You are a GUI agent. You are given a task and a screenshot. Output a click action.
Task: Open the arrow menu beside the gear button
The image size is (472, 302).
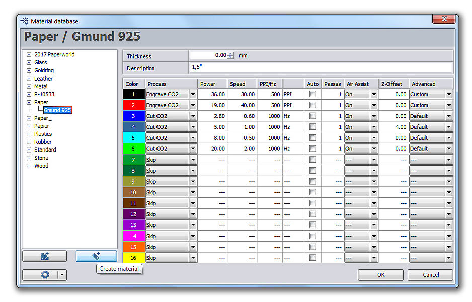click(x=62, y=275)
